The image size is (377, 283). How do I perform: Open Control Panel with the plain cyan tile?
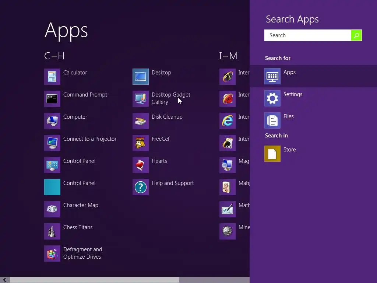pyautogui.click(x=52, y=187)
